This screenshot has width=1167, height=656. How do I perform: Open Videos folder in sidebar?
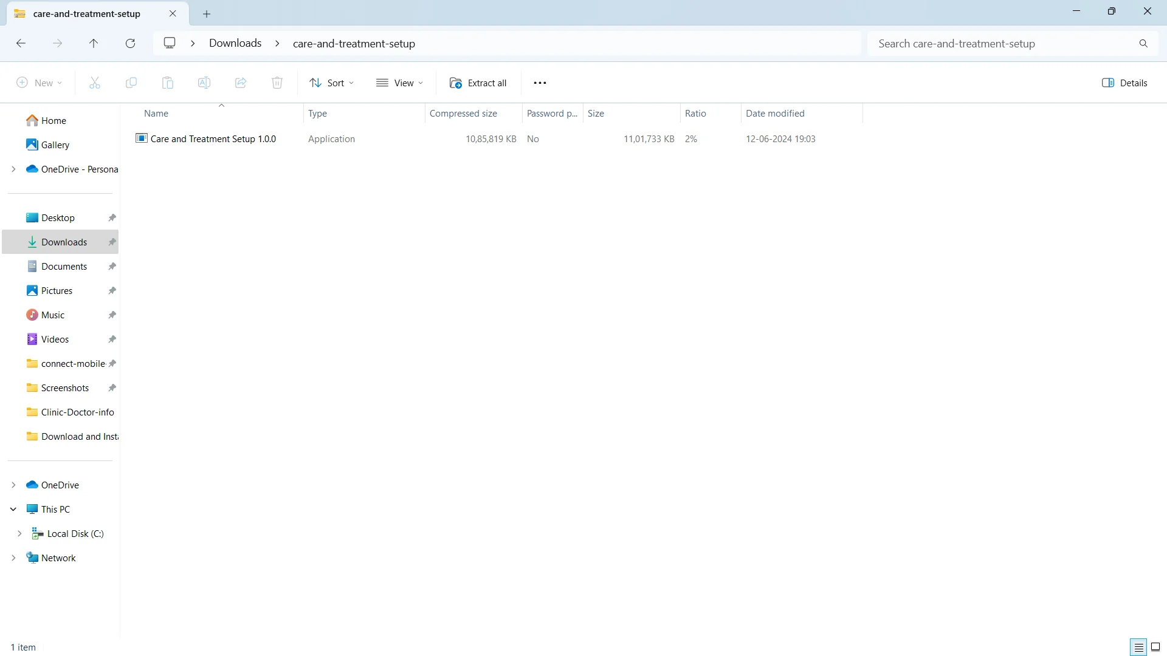[x=55, y=340]
